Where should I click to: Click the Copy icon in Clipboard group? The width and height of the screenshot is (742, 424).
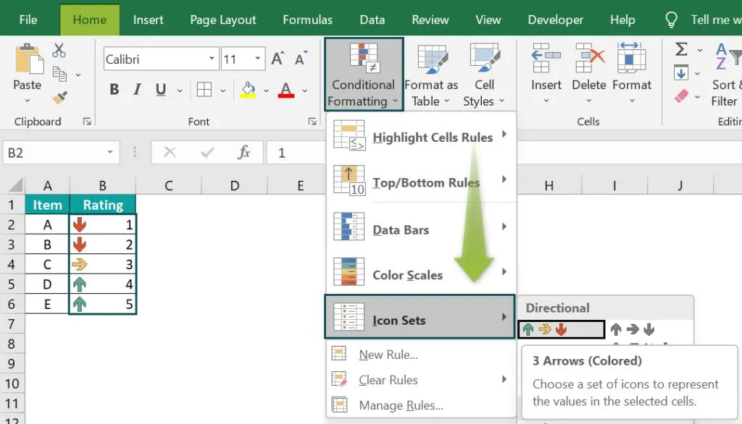coord(59,75)
